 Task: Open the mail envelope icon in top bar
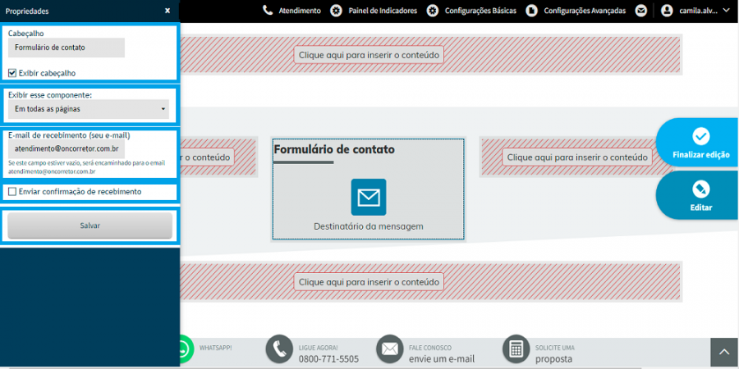point(640,11)
